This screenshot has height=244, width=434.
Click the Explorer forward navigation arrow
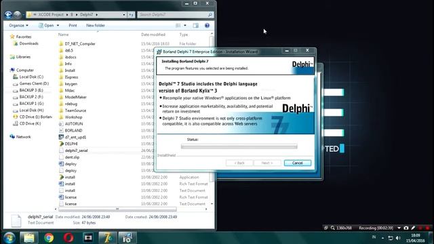(x=18, y=15)
